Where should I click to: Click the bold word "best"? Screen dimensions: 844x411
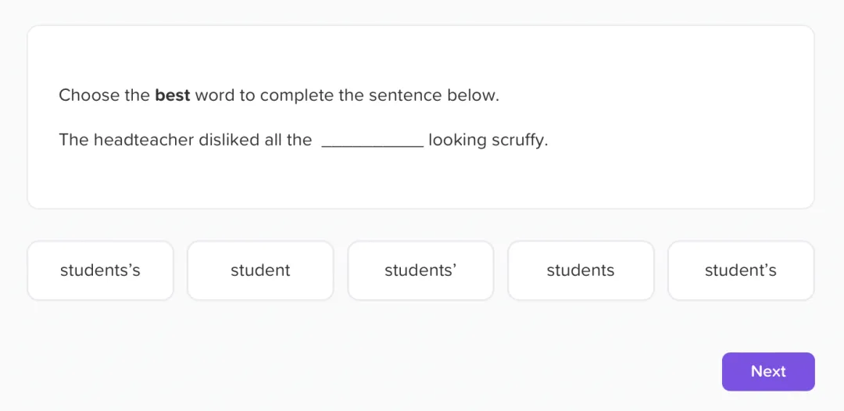pyautogui.click(x=173, y=95)
